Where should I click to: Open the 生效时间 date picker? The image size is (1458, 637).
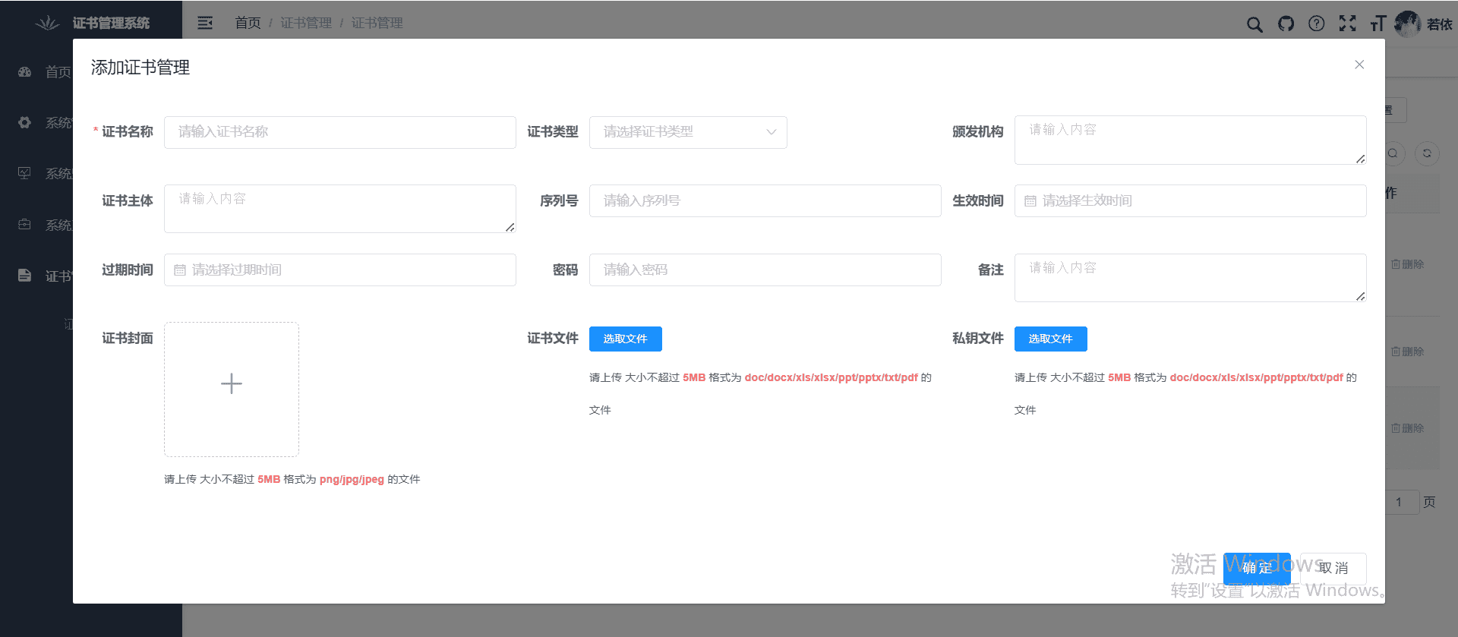coord(1190,201)
